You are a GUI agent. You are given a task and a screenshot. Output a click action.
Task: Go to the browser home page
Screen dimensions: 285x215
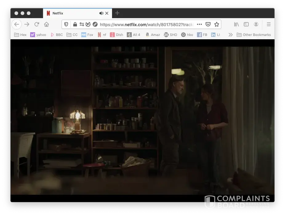click(46, 24)
